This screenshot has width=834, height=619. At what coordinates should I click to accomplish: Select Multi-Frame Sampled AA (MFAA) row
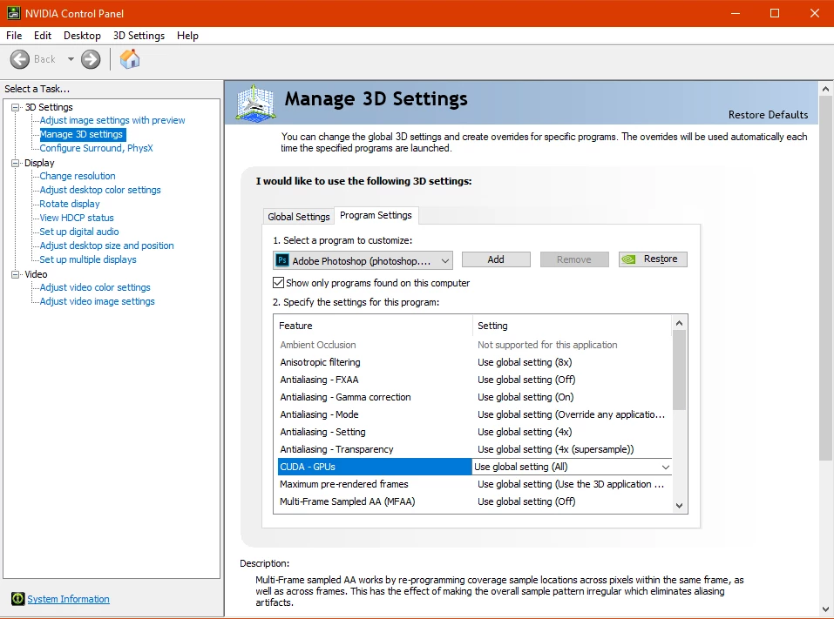pyautogui.click(x=475, y=501)
